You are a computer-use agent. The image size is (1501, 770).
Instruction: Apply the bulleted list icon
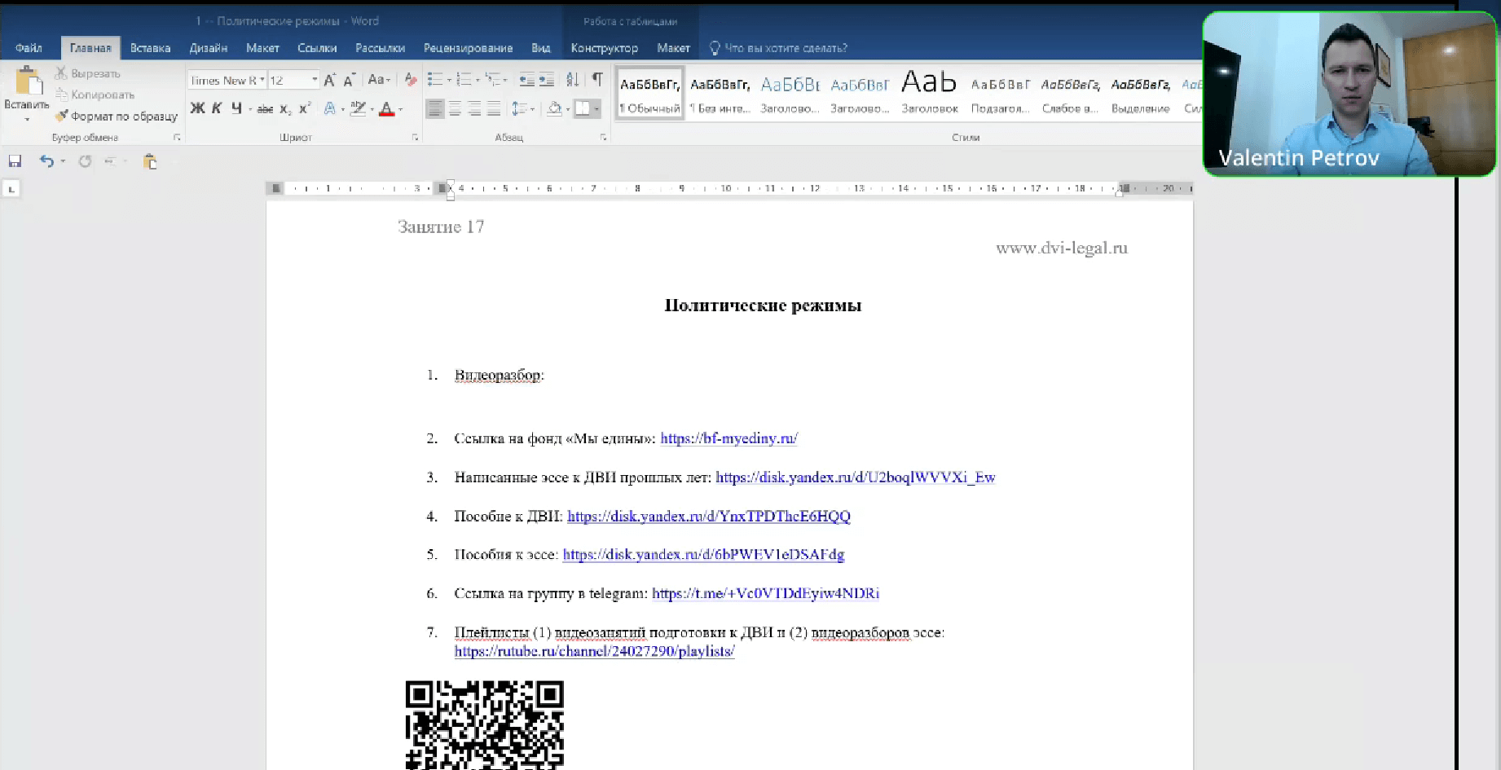(x=435, y=80)
